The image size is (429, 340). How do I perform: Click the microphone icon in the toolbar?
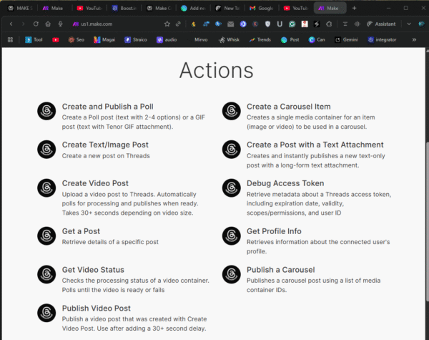tap(60, 24)
